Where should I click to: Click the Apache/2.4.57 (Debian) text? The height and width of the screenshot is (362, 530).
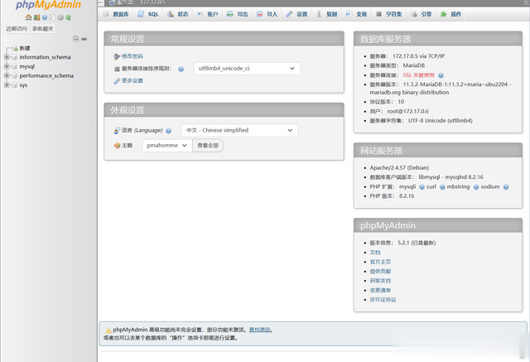click(x=399, y=167)
